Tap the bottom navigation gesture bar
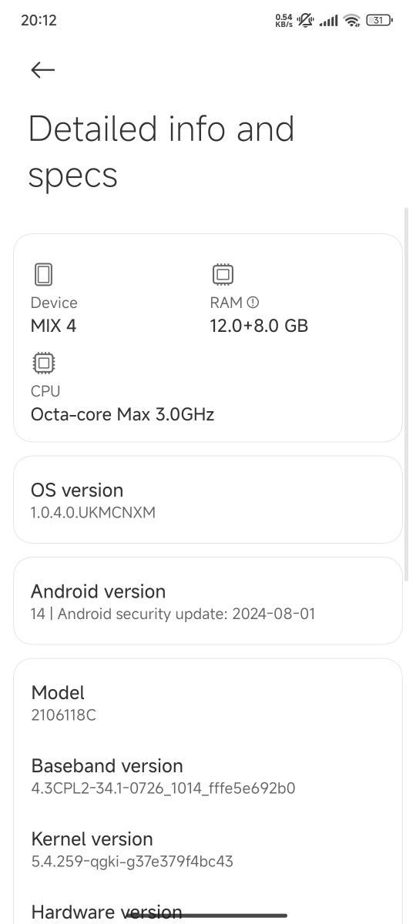416x924 pixels. (208, 916)
